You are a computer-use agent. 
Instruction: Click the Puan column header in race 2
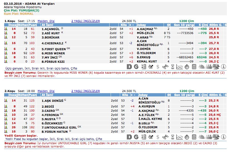pos(33,95)
